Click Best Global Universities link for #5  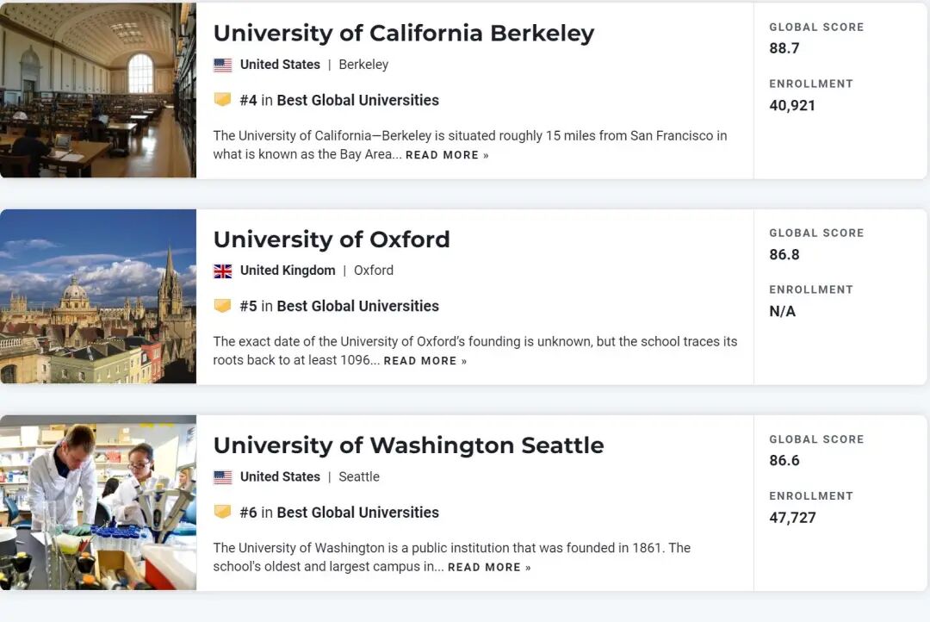tap(357, 306)
